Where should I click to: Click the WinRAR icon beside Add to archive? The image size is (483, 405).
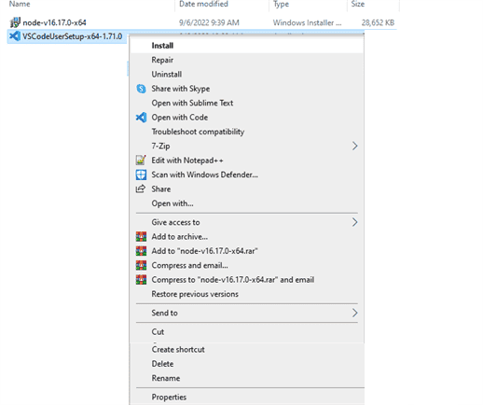[141, 237]
